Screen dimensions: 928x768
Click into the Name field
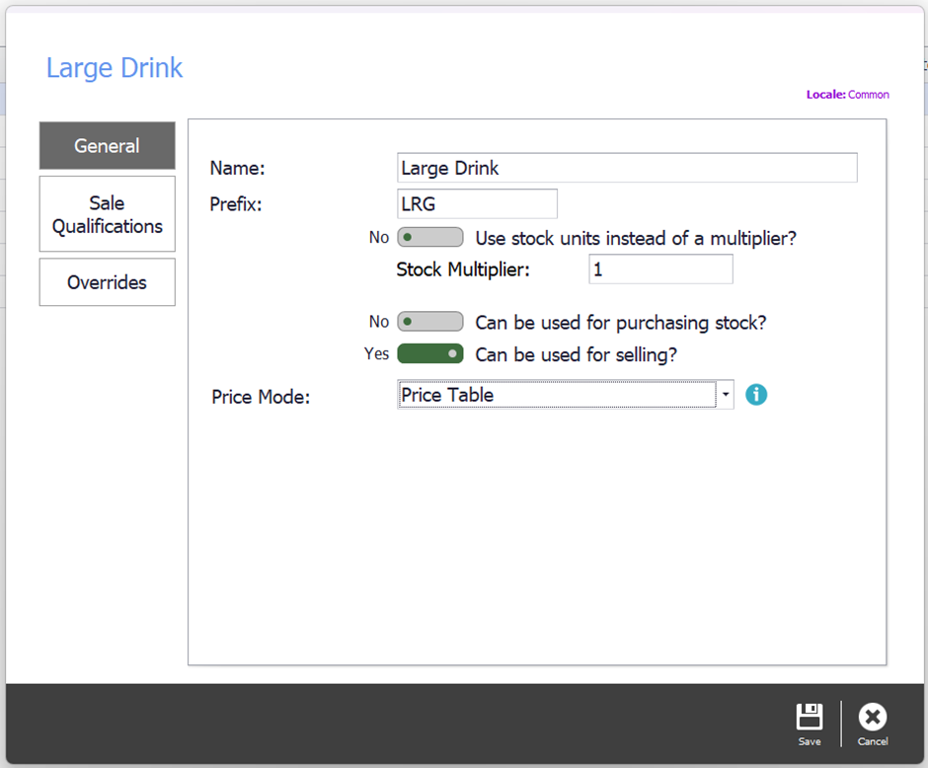[x=627, y=168]
